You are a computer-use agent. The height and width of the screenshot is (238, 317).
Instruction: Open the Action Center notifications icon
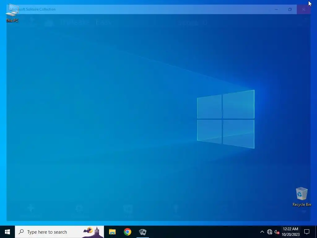point(307,232)
